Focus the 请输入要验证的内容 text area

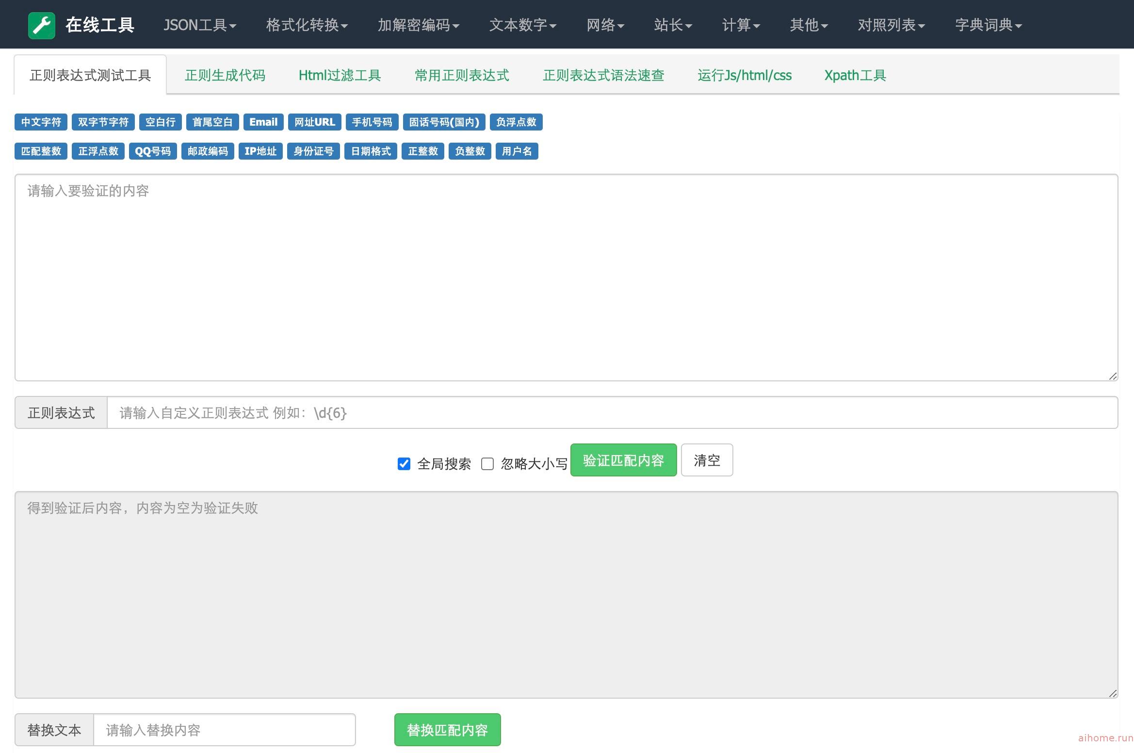(x=567, y=278)
